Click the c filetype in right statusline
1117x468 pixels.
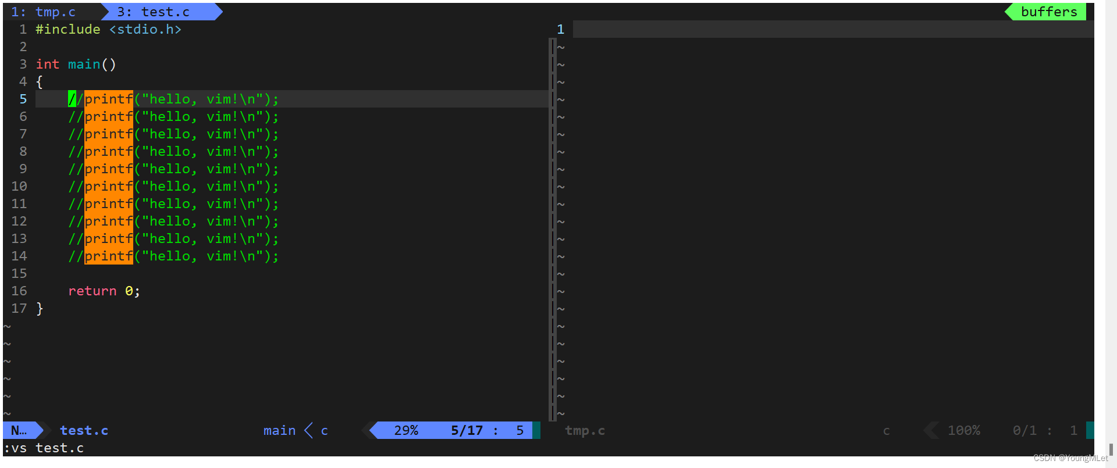pyautogui.click(x=886, y=430)
